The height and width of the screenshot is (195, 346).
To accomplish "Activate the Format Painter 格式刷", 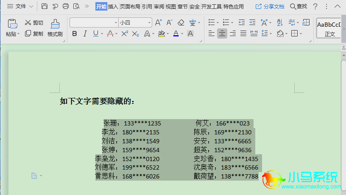I will (55, 28).
